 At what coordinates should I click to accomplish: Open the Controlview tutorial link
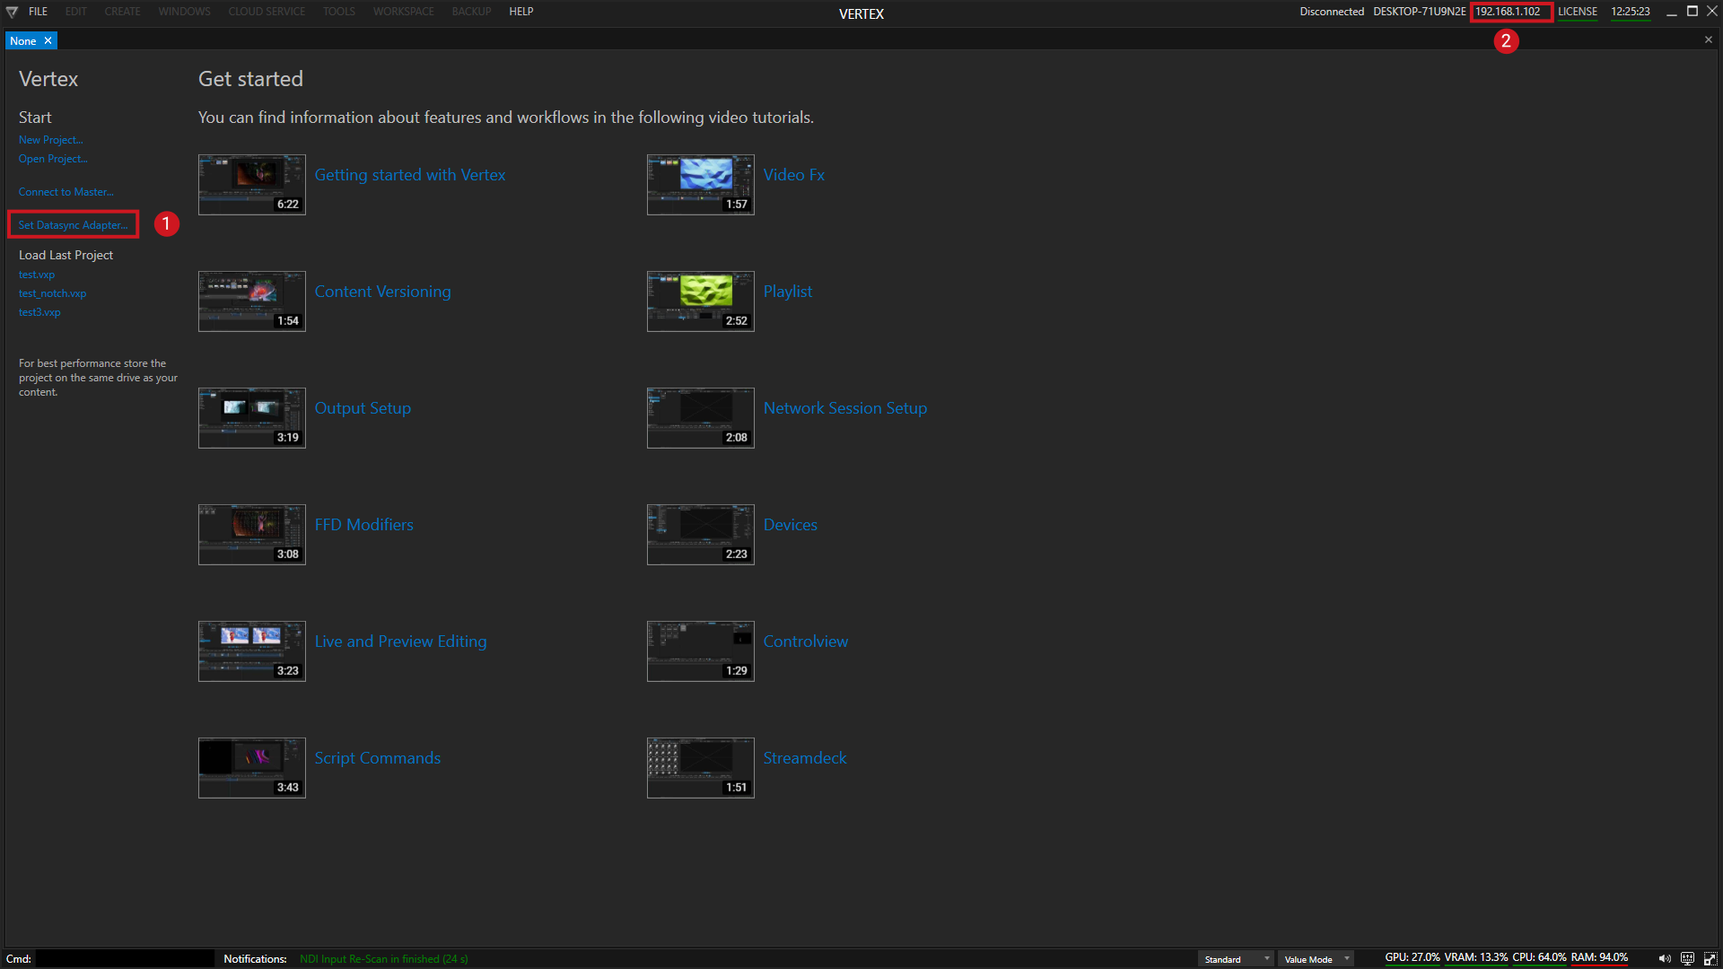tap(805, 642)
